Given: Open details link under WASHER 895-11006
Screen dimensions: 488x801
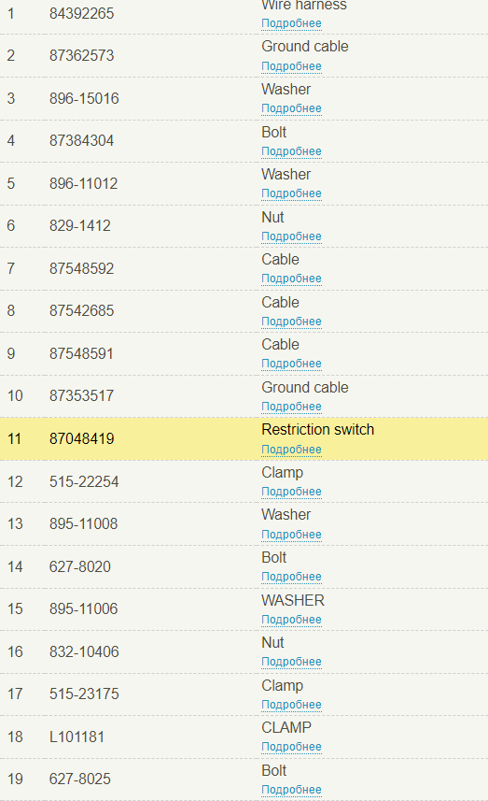Looking at the screenshot, I should click(291, 620).
